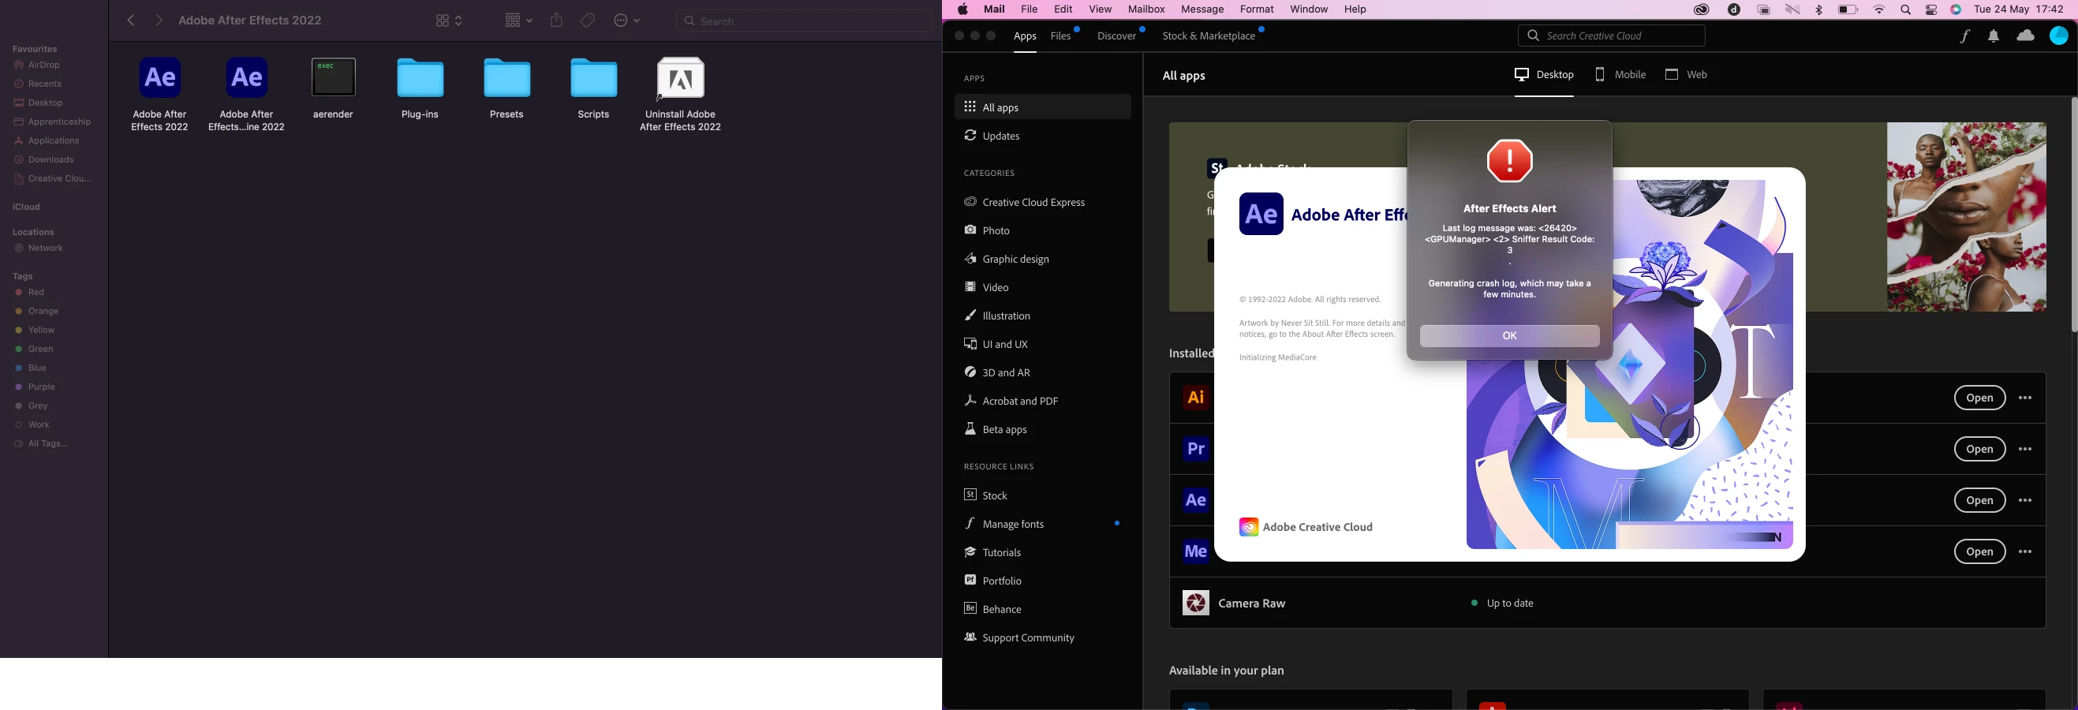The width and height of the screenshot is (2078, 710).
Task: Switch to the Files tab in Creative Cloud
Action: 1061,36
